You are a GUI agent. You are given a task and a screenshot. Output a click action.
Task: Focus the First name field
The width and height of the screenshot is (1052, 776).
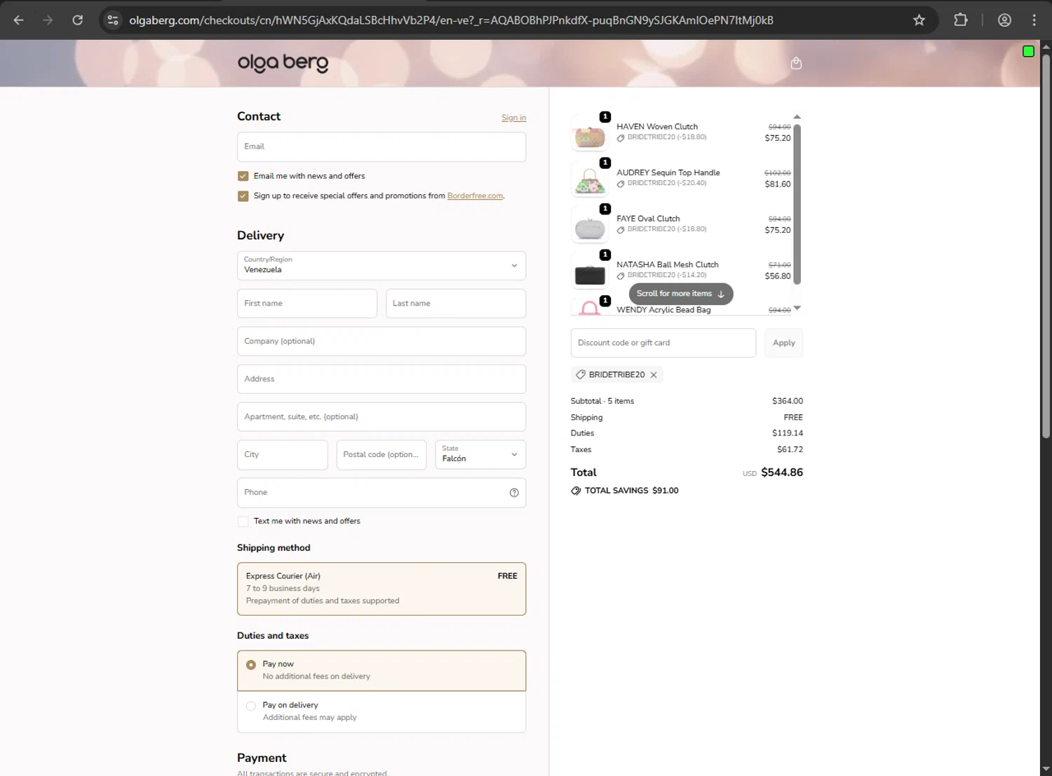coord(307,304)
